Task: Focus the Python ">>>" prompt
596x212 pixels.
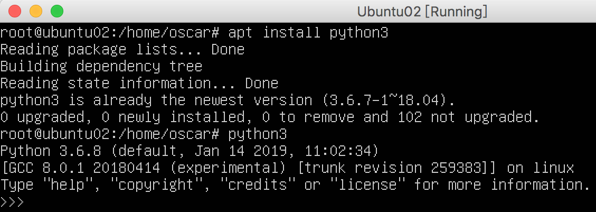Action: pyautogui.click(x=13, y=202)
